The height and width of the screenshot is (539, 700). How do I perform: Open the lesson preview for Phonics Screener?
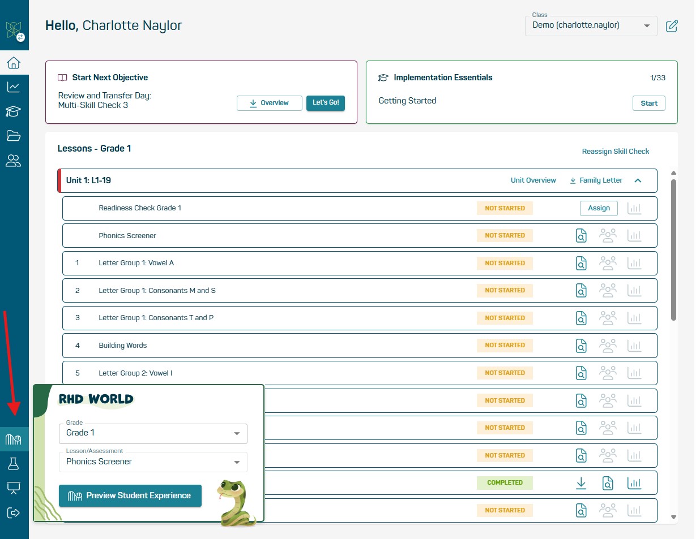[581, 235]
